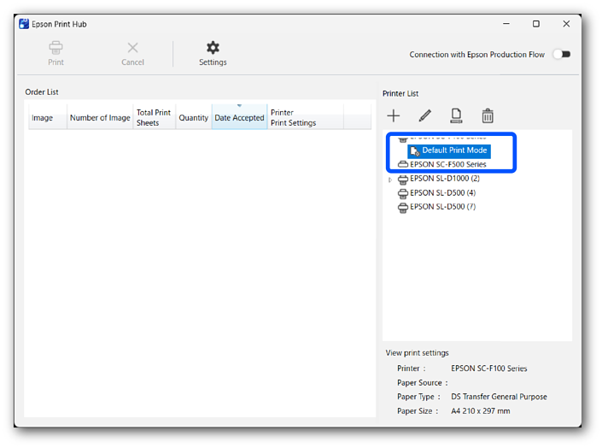
Task: Click the Cancel X icon
Action: point(132,48)
